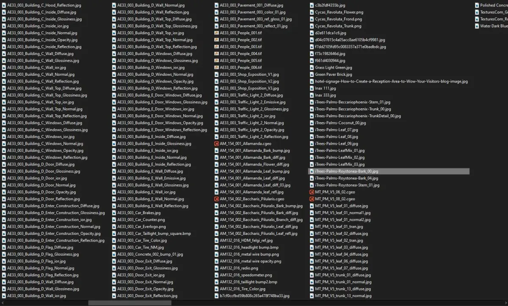
Task: Click icon of AM132_016_Tire_Color.jpg
Action: (216, 289)
